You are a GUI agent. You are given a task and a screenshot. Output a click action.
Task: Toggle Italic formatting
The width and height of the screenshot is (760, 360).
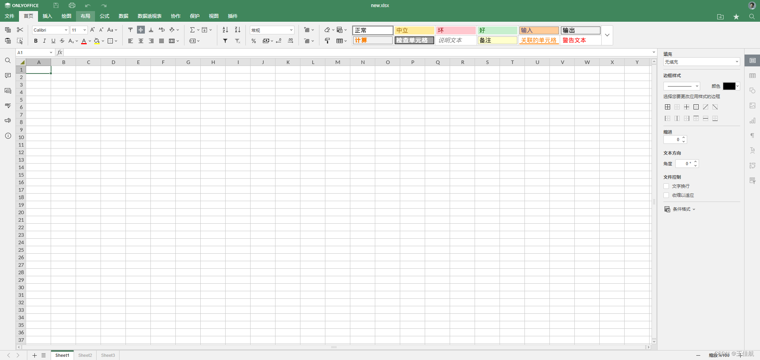[44, 41]
